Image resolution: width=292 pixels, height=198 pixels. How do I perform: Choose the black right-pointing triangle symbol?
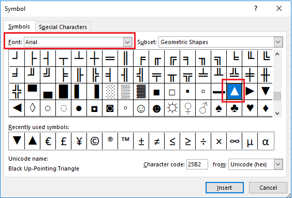click(250, 91)
